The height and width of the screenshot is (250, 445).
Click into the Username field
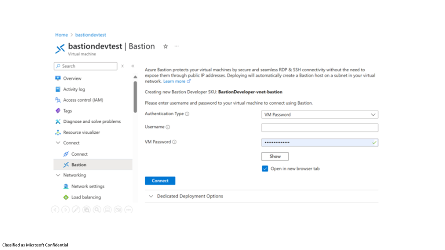[319, 128]
